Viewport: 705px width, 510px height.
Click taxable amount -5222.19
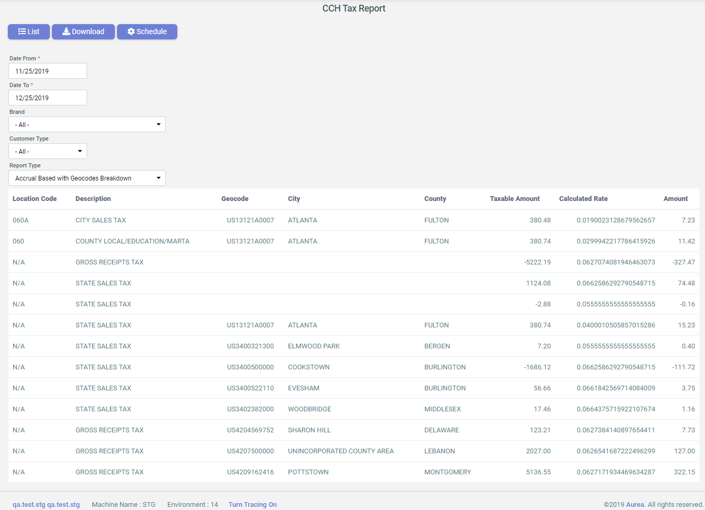(x=537, y=262)
